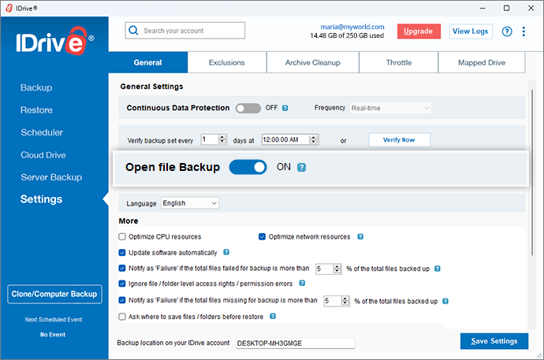Viewport: 544px width, 360px height.
Task: Toggle Continuous Data Protection switch
Action: pyautogui.click(x=248, y=108)
